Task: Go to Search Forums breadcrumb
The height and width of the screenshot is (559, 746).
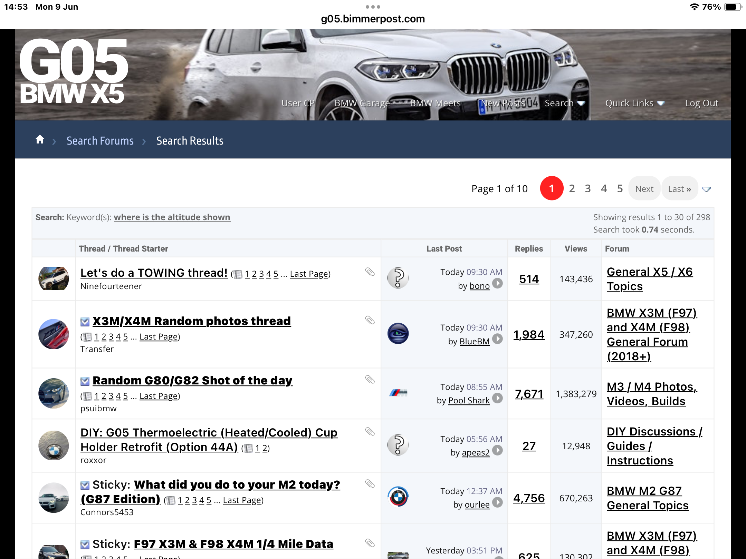Action: 100,141
